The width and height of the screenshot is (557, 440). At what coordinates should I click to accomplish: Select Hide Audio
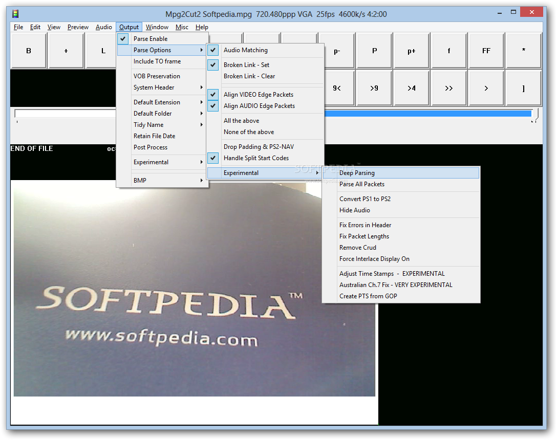[401, 210]
